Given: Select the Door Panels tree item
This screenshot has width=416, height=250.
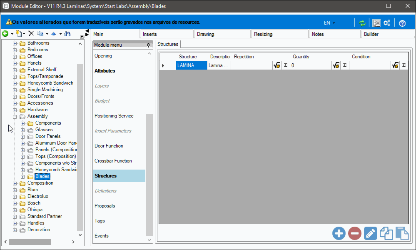Looking at the screenshot, I should point(48,136).
